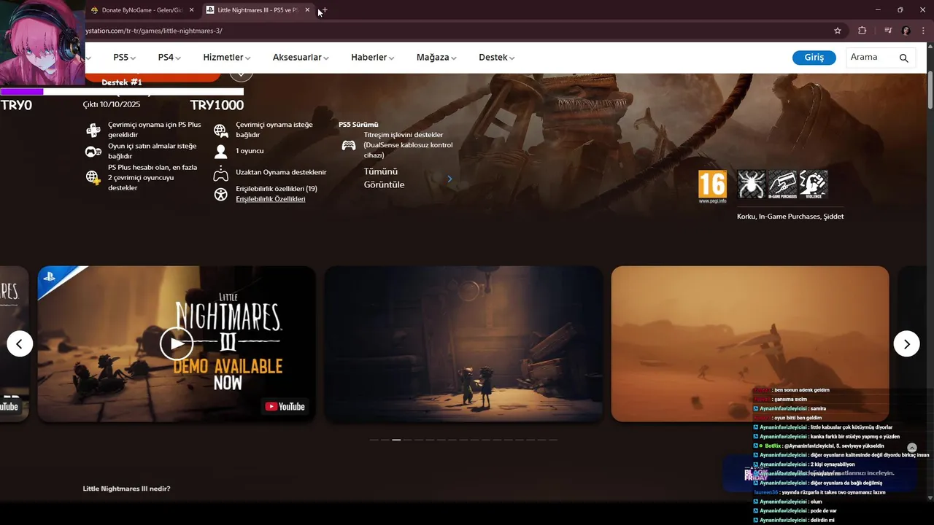Expand the Aksesuarlar menu
Image resolution: width=934 pixels, height=525 pixels.
tap(301, 58)
